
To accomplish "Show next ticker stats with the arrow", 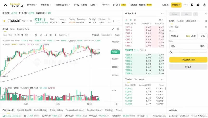I will tap(114, 21).
